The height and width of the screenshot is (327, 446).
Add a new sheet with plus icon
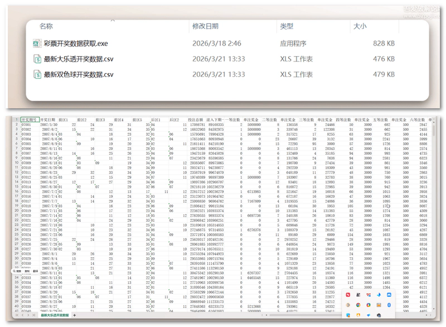coord(75,315)
